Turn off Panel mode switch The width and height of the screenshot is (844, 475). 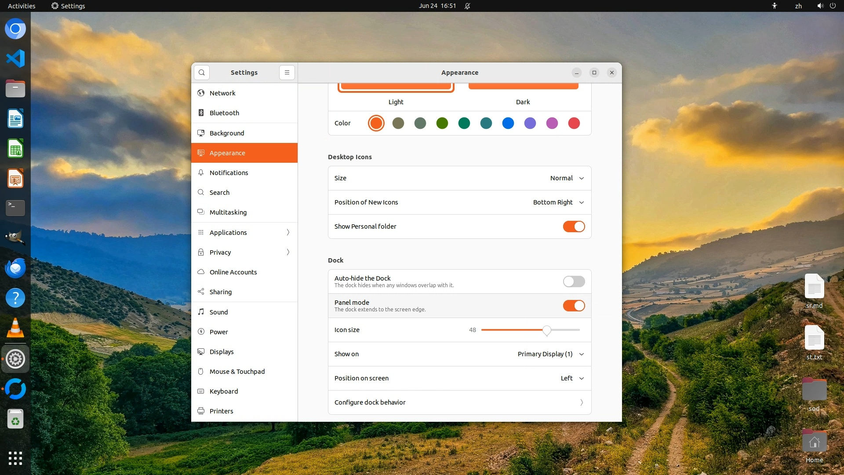[574, 306]
